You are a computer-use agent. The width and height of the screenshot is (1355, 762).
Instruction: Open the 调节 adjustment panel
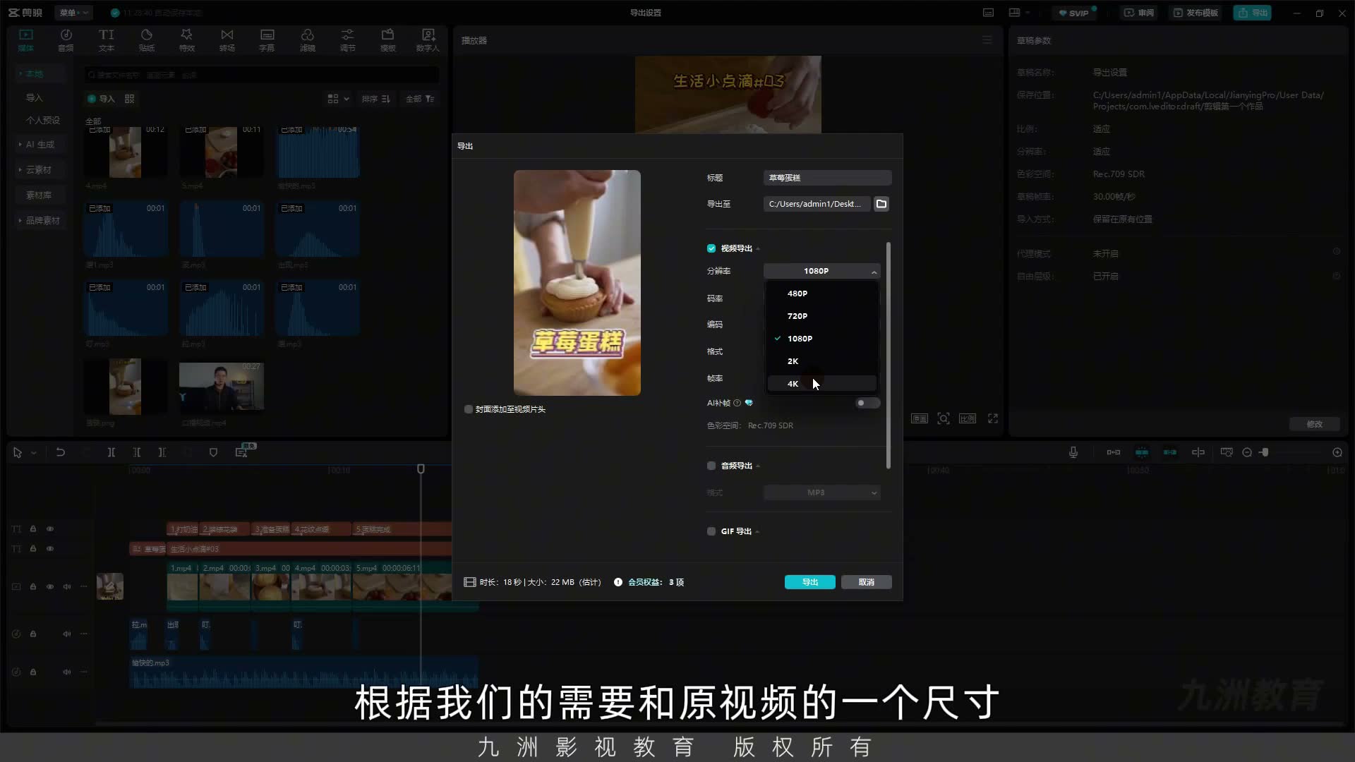[347, 40]
